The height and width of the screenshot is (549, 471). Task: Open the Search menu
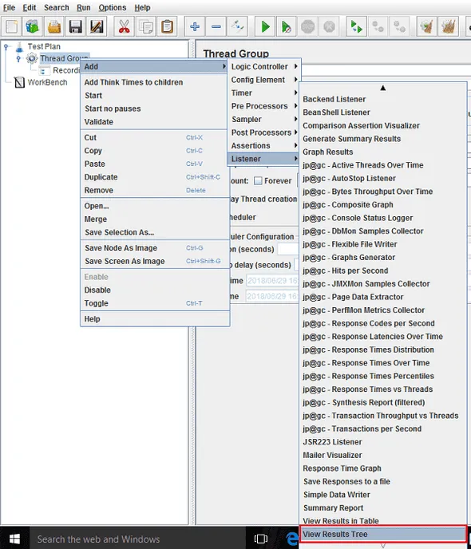click(57, 7)
